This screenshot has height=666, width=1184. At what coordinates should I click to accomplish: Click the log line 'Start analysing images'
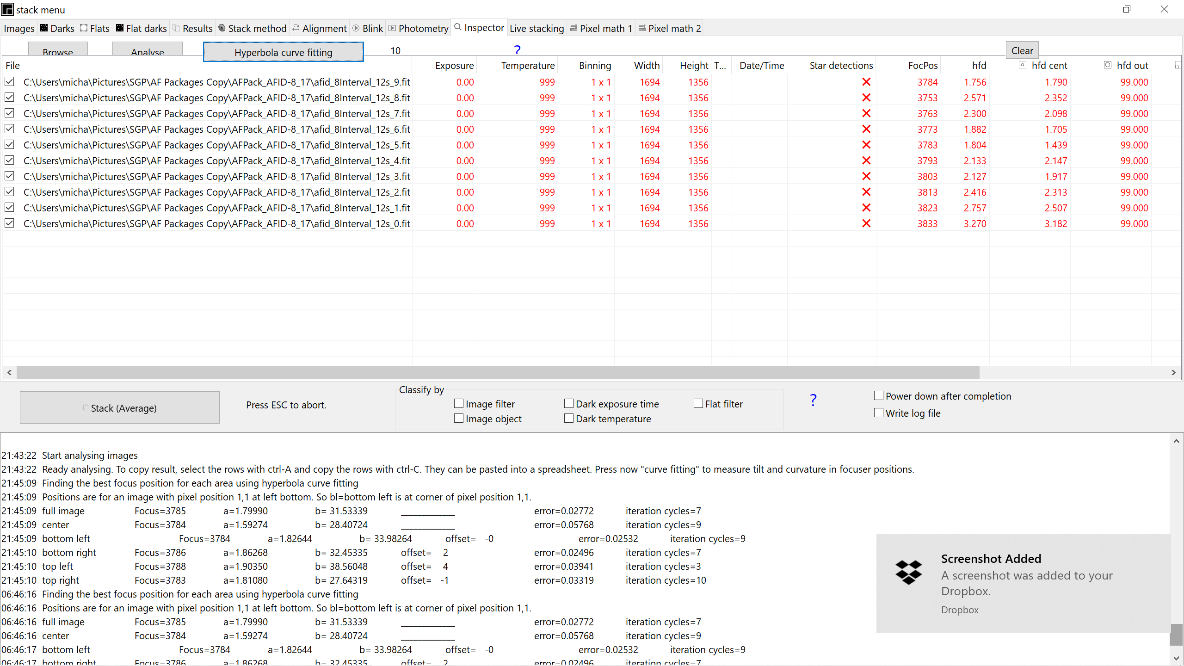click(90, 456)
